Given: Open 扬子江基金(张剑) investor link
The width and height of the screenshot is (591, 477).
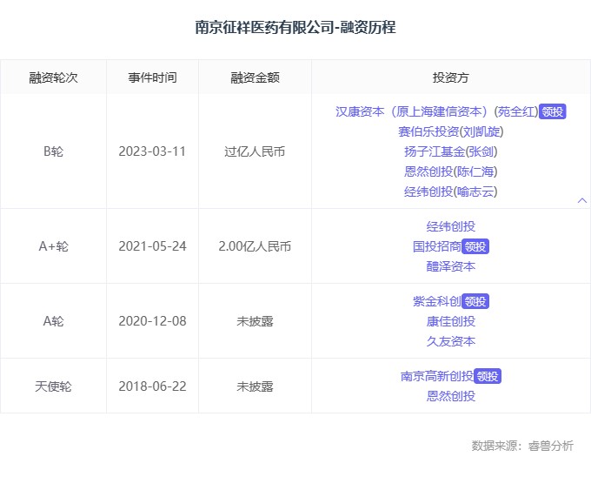Looking at the screenshot, I should [451, 151].
